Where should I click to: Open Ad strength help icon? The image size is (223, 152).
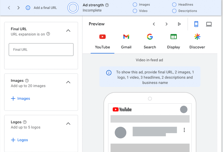click(x=107, y=5)
